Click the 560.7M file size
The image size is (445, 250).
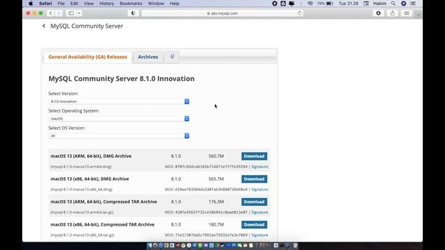pyautogui.click(x=216, y=156)
